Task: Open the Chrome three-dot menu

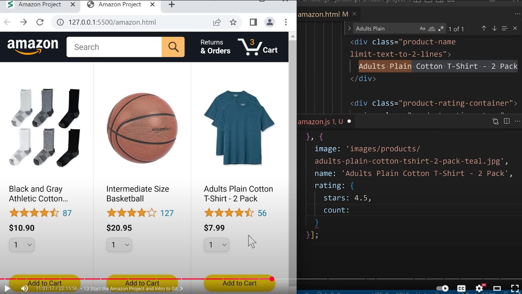Action: tap(286, 22)
